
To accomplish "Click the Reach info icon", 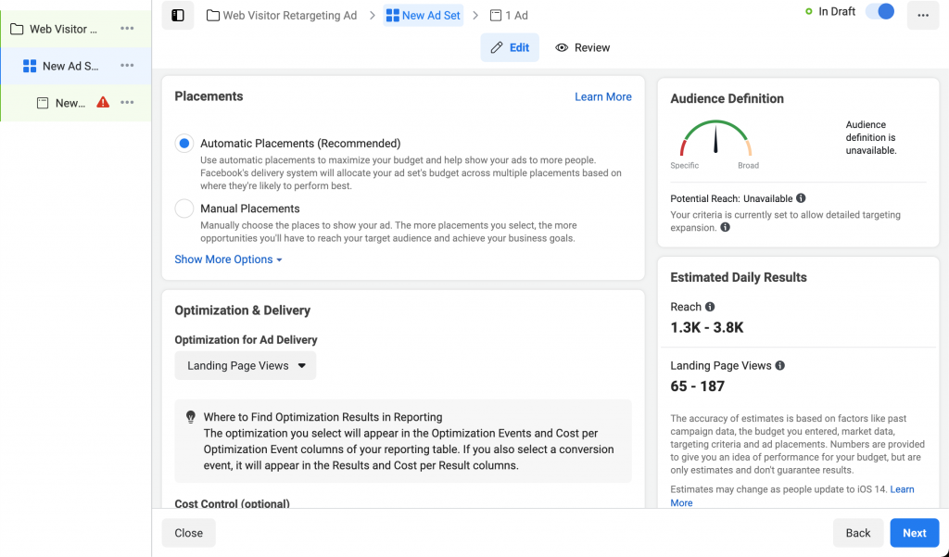I will point(710,307).
